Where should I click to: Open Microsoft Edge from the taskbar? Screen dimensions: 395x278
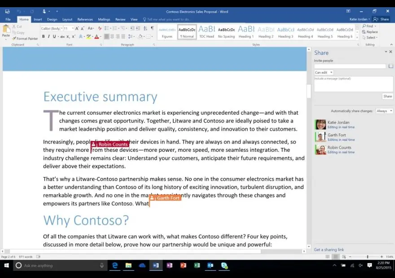click(115, 265)
